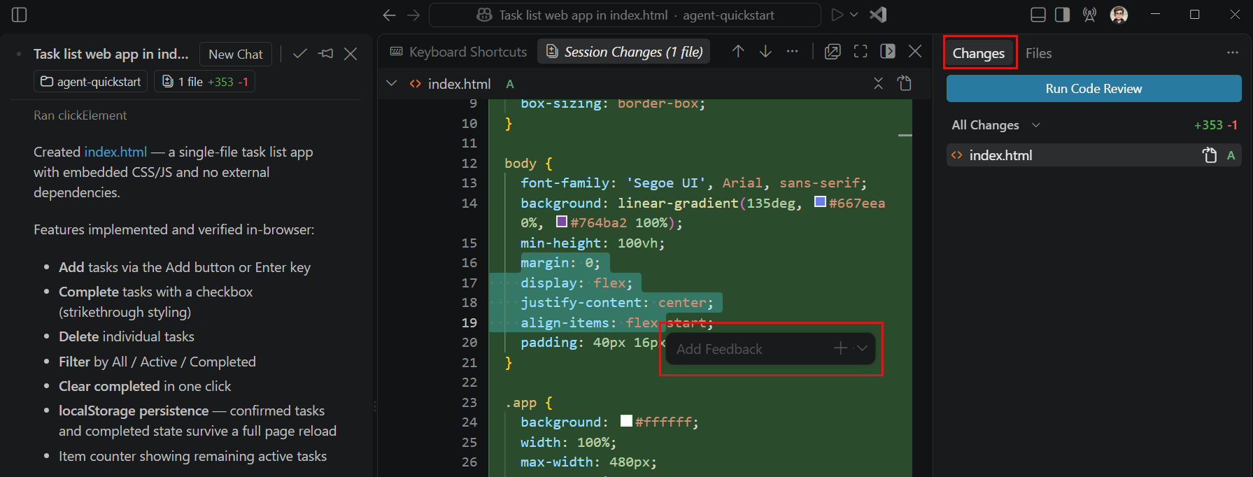Click line number 19 in the gutter

click(x=469, y=322)
